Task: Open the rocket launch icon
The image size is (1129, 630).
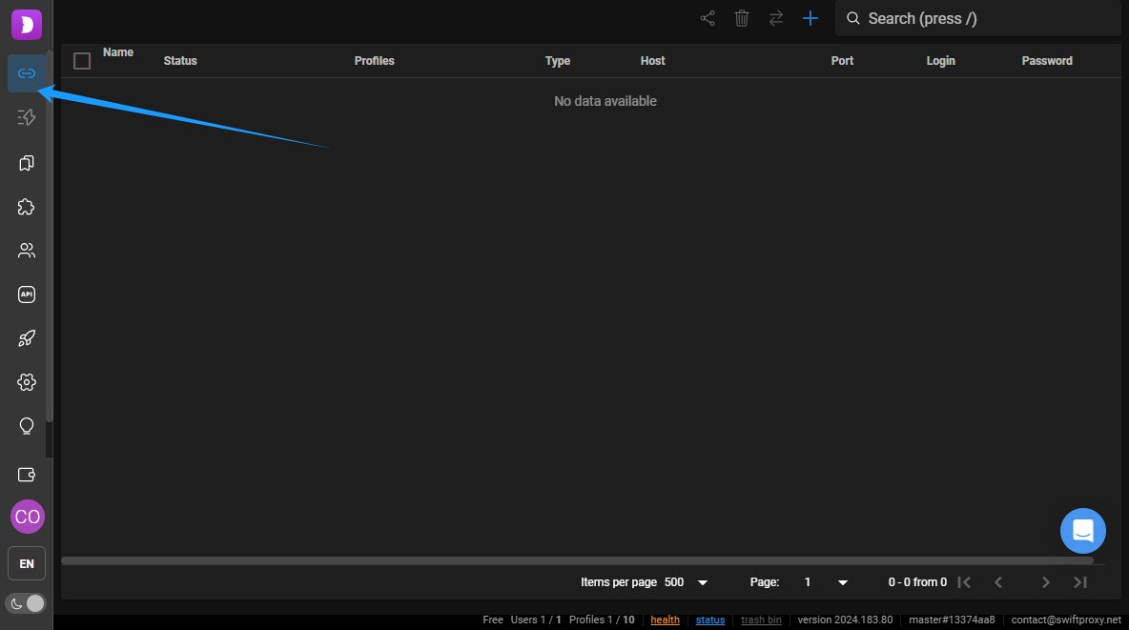Action: coord(27,338)
